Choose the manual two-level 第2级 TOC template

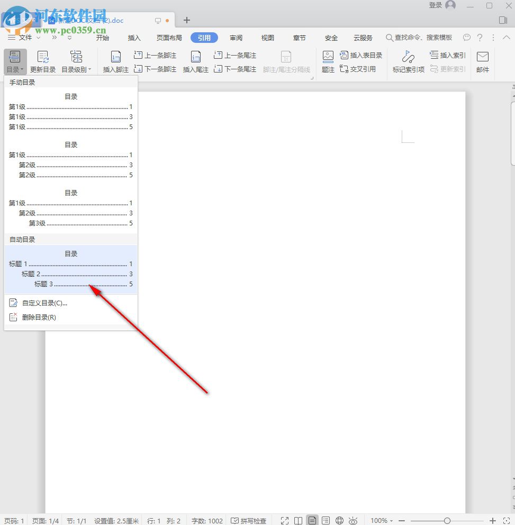[70, 160]
